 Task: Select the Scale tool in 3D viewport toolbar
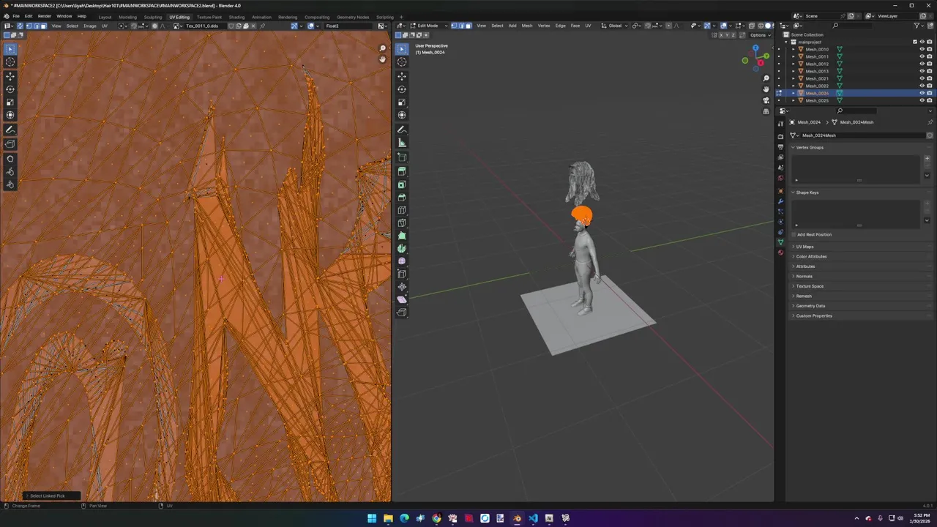coord(402,102)
